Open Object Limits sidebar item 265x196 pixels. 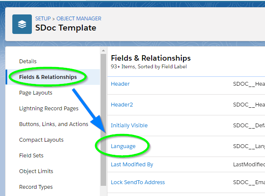36,171
